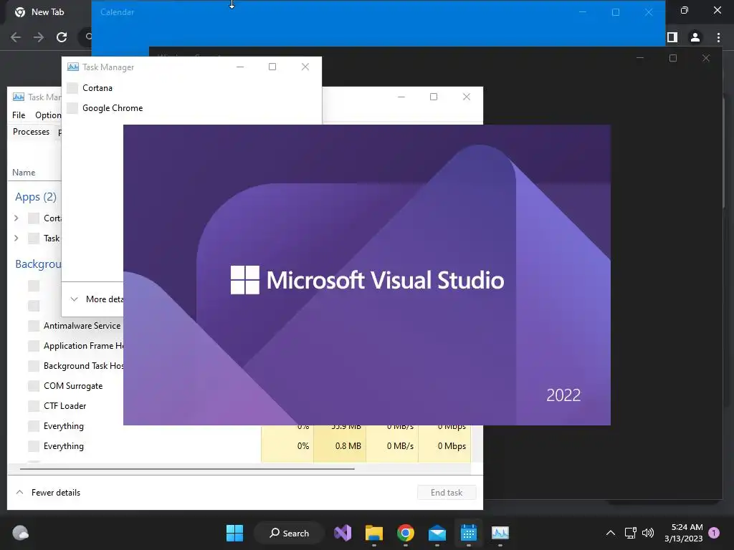
Task: Open the weather widget on taskbar
Action: (20, 533)
